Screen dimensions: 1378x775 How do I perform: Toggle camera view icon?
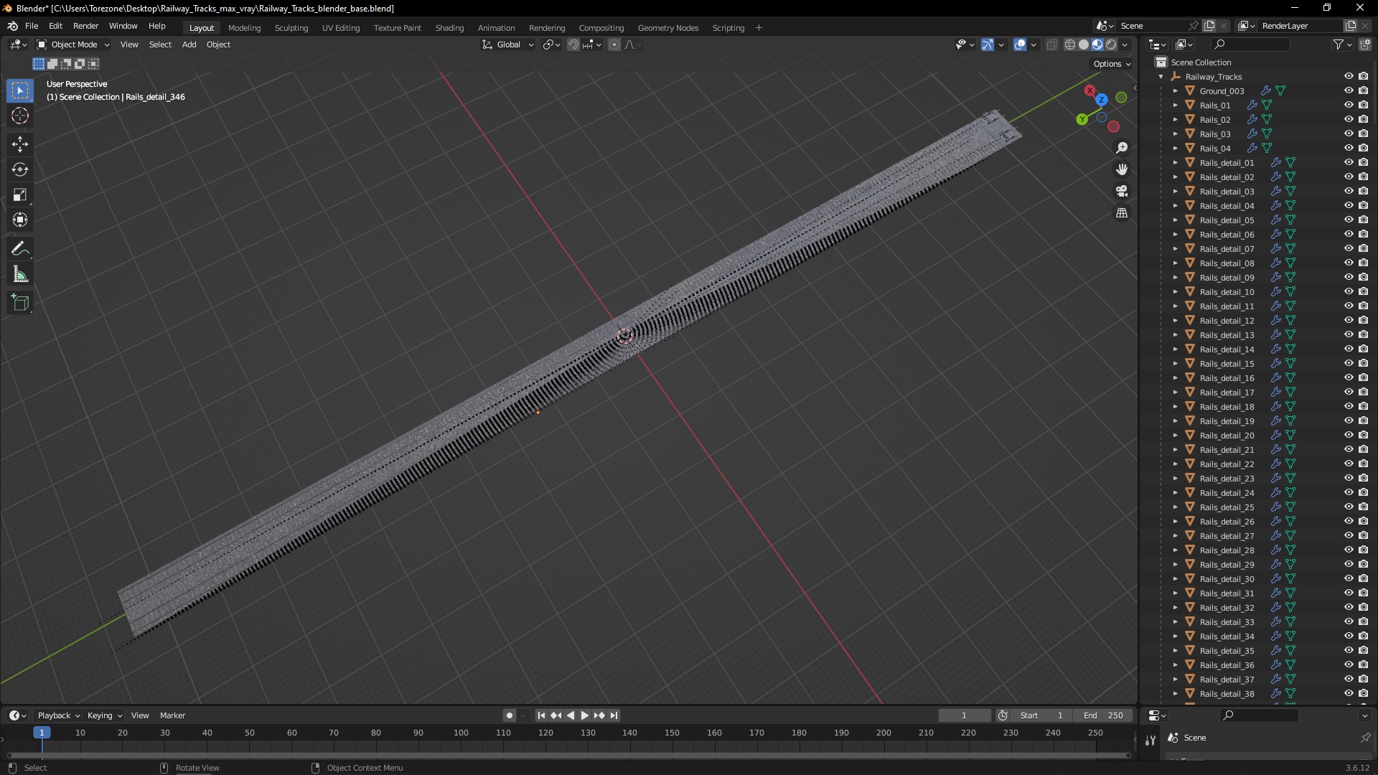pos(1122,191)
